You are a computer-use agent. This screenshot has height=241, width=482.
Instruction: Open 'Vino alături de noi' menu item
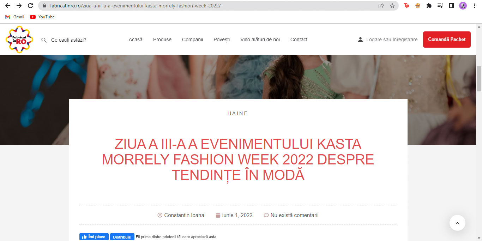(x=260, y=40)
